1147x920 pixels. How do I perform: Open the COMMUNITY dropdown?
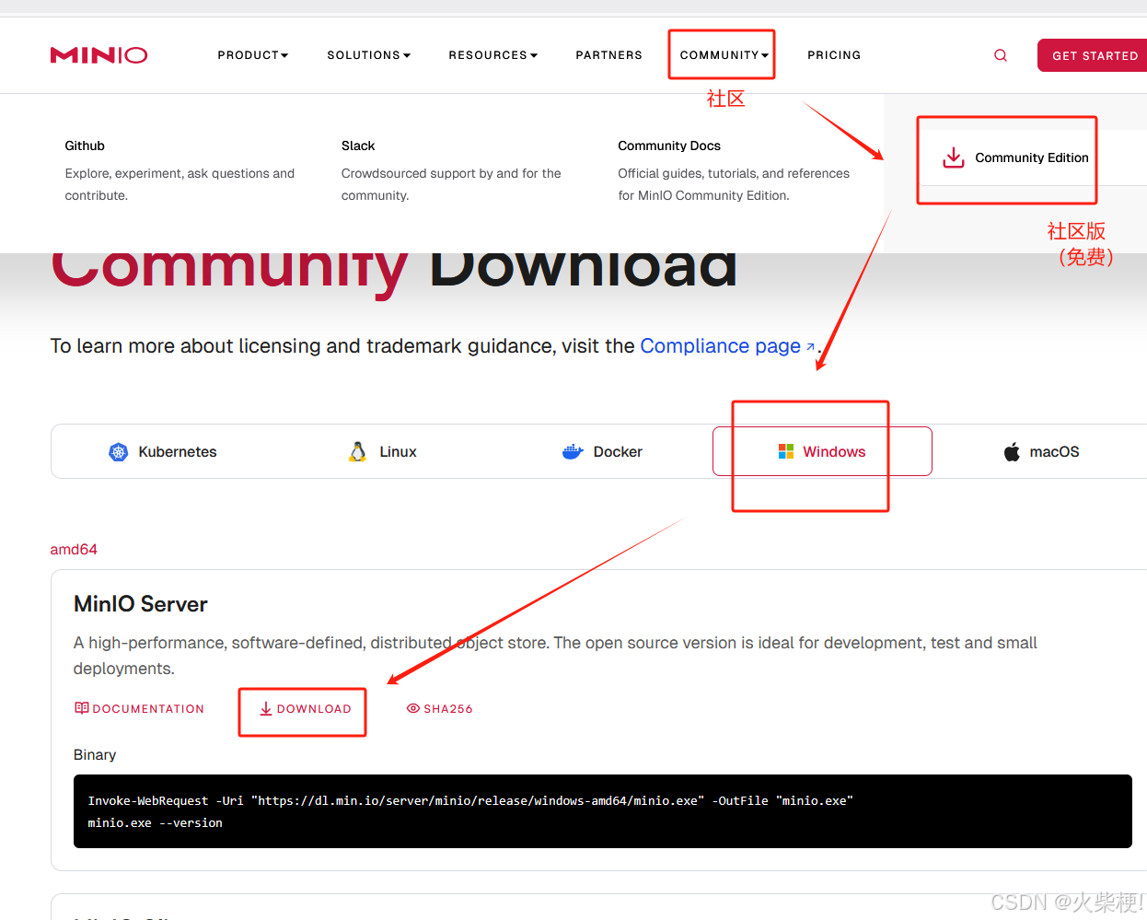tap(721, 55)
